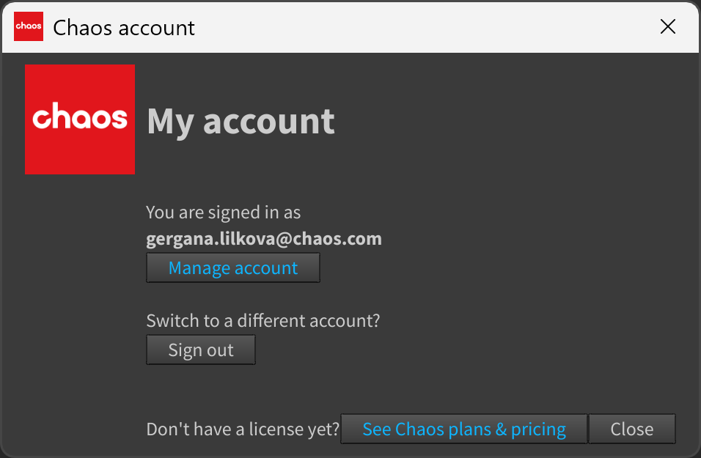Click the 'Don't have a license yet?' text
701x458 pixels.
point(243,429)
